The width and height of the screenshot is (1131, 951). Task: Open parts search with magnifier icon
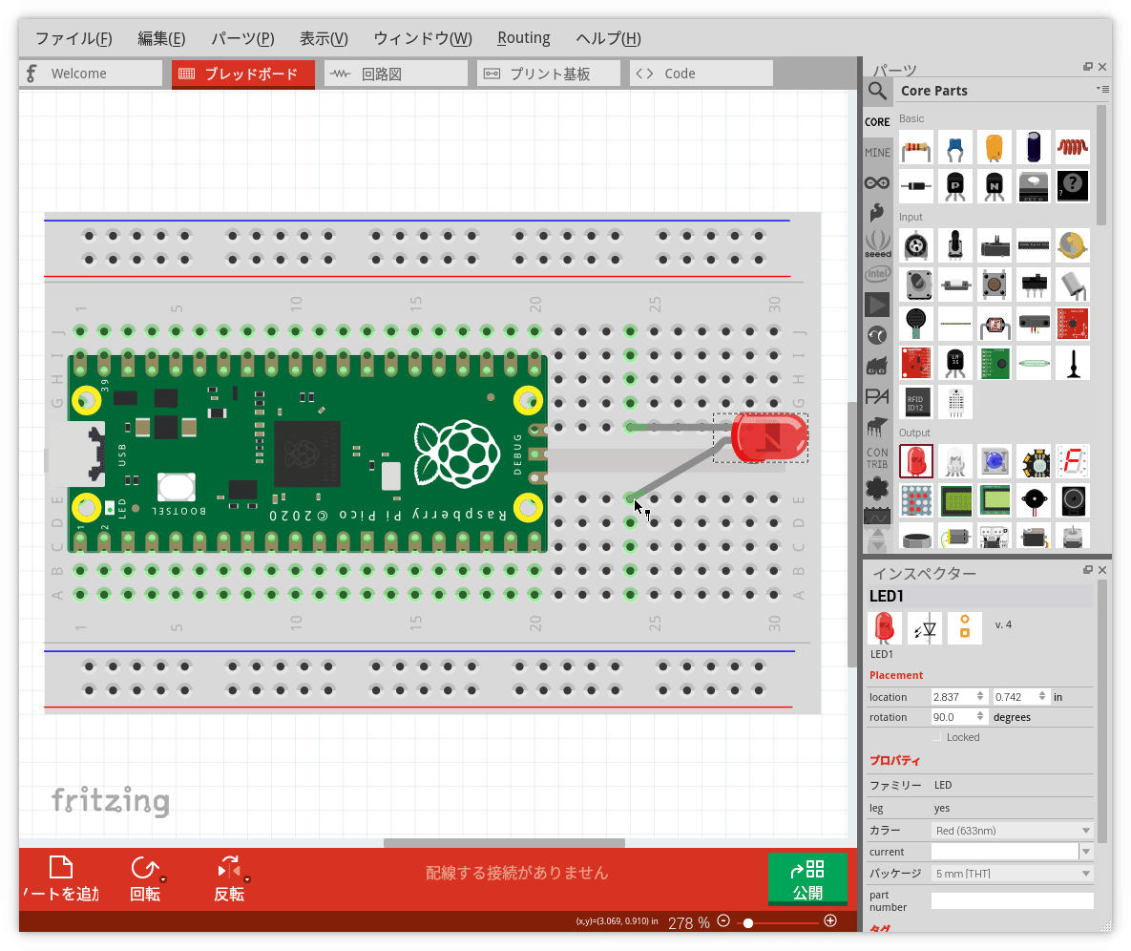click(877, 91)
